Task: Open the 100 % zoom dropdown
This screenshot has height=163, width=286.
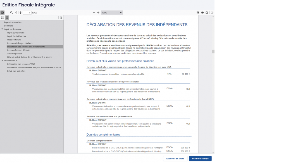Action: (112, 13)
